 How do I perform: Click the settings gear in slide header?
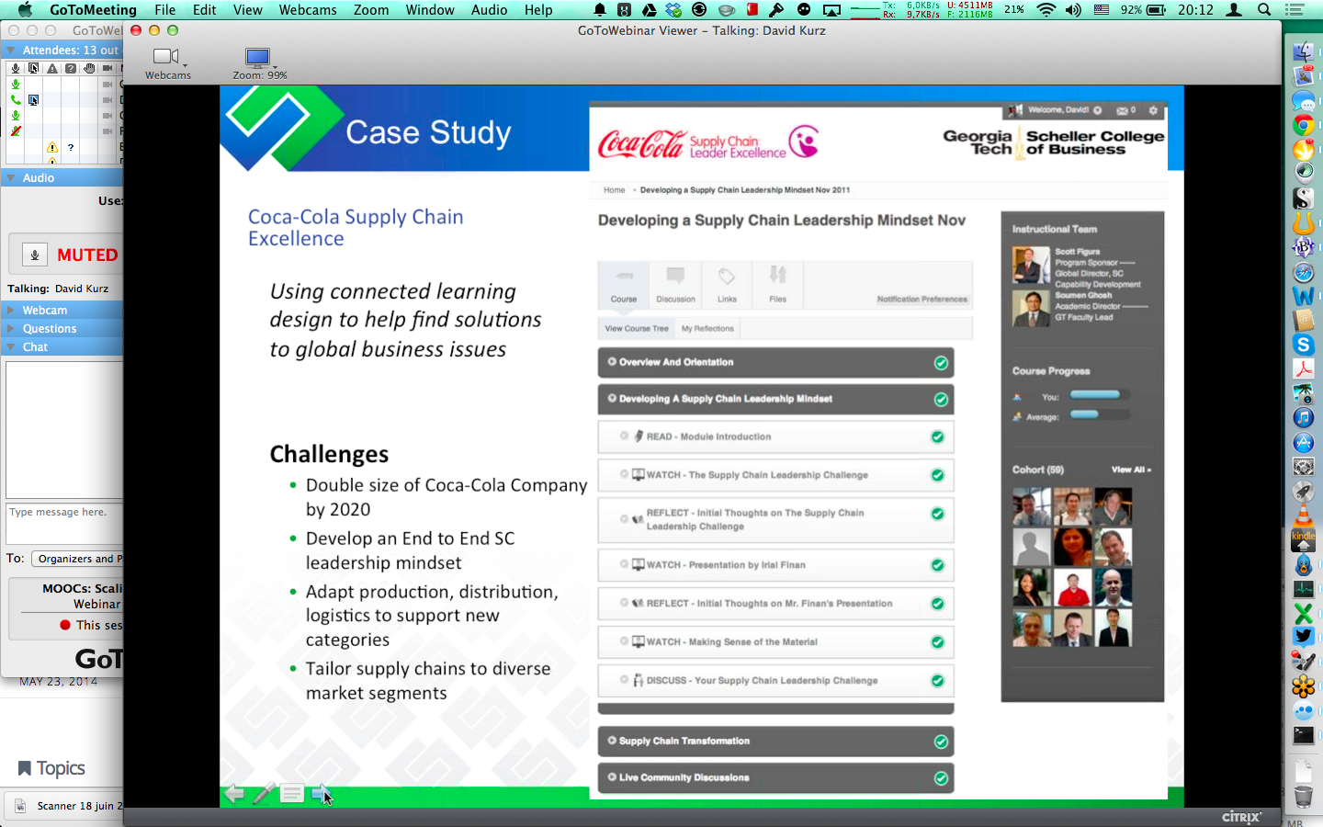[x=1153, y=110]
